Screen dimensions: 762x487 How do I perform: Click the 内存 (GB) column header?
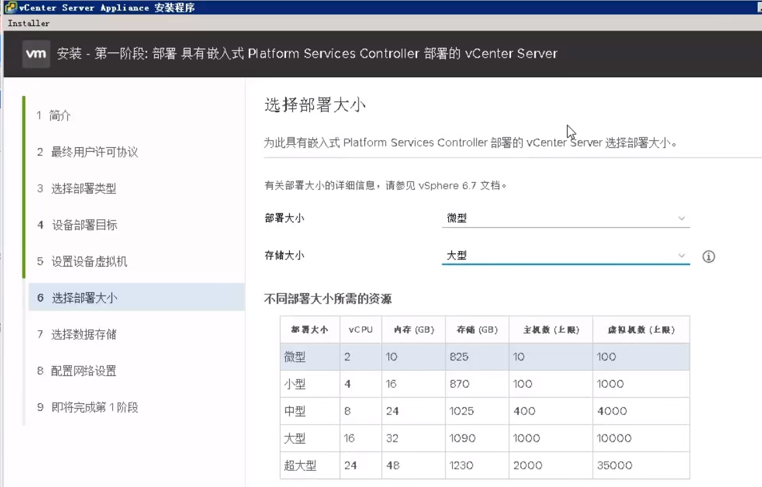coord(414,330)
